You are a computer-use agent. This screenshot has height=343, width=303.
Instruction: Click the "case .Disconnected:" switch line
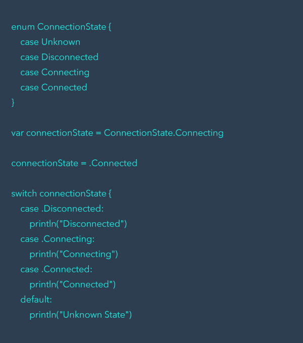62,209
